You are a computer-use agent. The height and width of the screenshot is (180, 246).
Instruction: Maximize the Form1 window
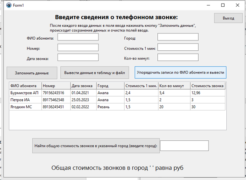pos(222,6)
